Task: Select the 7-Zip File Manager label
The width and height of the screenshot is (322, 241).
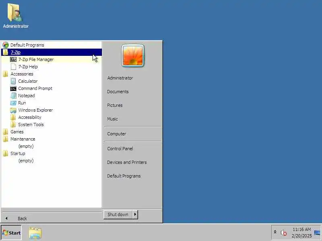Action: 36,59
